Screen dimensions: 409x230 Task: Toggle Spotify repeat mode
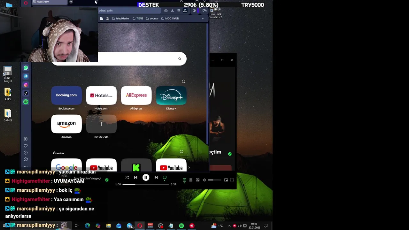[165, 177]
